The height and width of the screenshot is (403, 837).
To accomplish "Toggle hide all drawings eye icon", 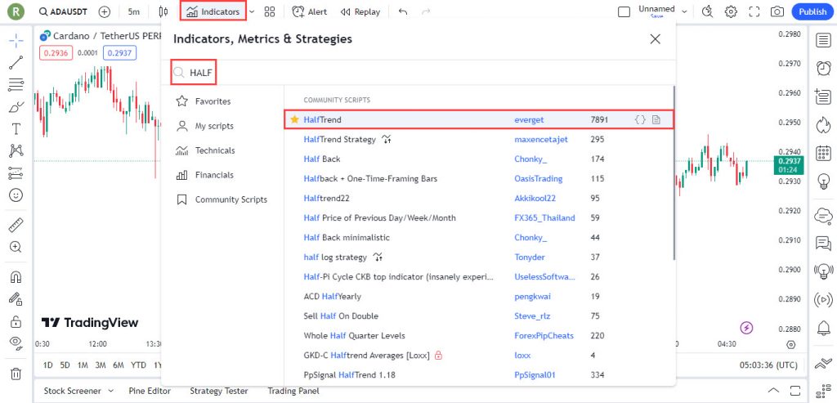I will click(x=16, y=343).
